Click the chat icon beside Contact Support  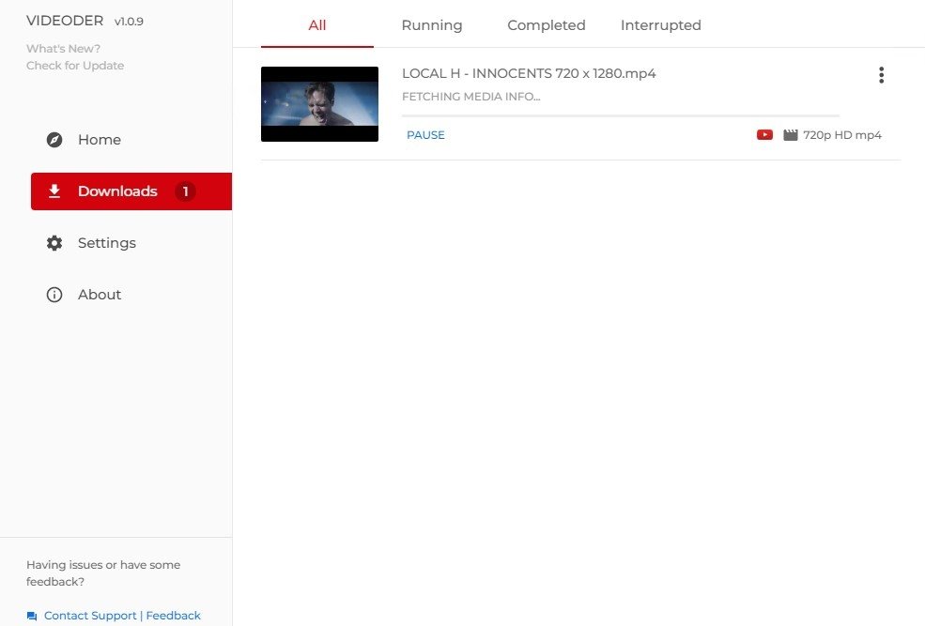(x=32, y=616)
